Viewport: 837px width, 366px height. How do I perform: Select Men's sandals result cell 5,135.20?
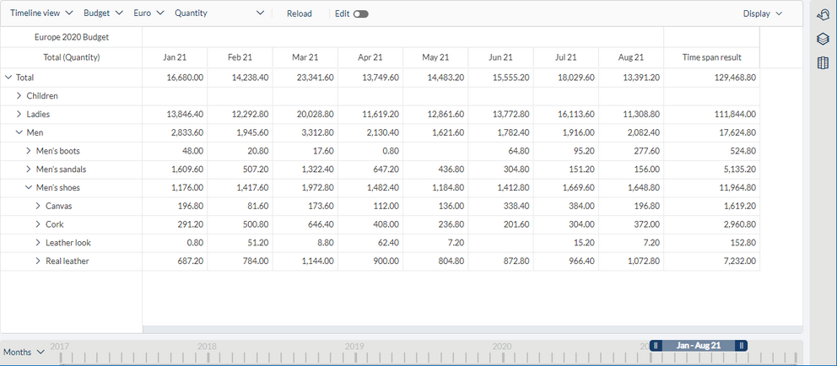[711, 170]
